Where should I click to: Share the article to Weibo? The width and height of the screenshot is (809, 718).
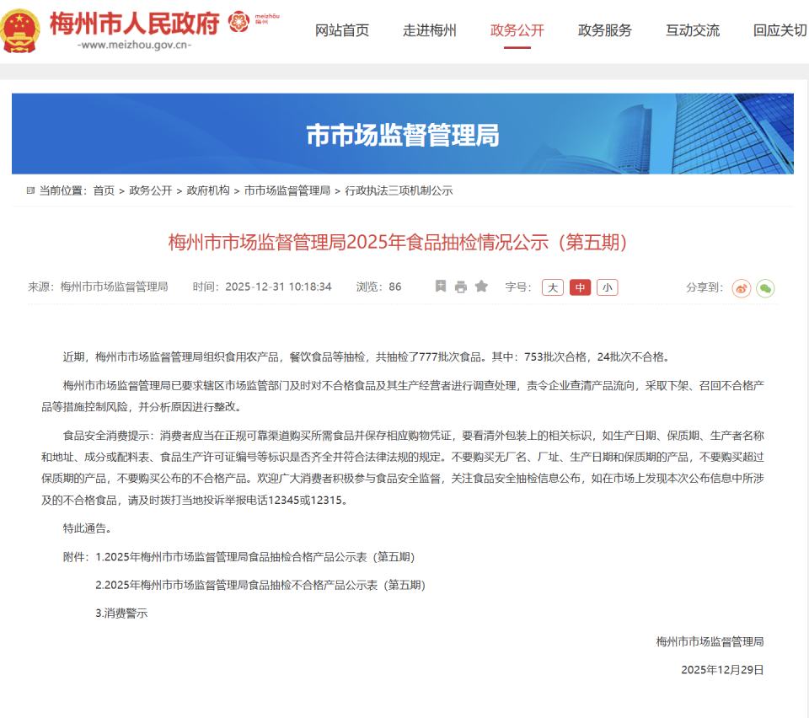click(741, 287)
